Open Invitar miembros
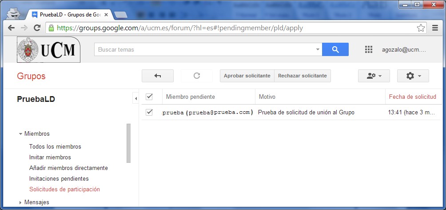This screenshot has width=446, height=210. [50, 157]
